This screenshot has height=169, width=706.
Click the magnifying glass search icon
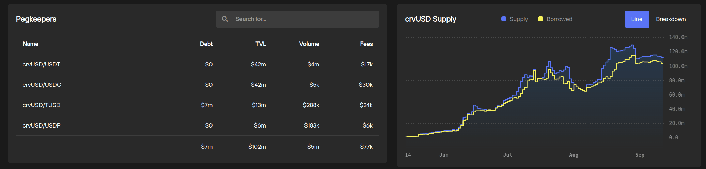(x=225, y=19)
